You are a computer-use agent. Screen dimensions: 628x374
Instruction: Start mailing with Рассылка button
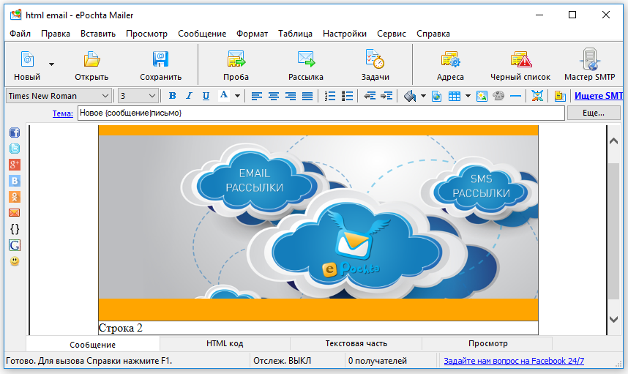pyautogui.click(x=306, y=65)
